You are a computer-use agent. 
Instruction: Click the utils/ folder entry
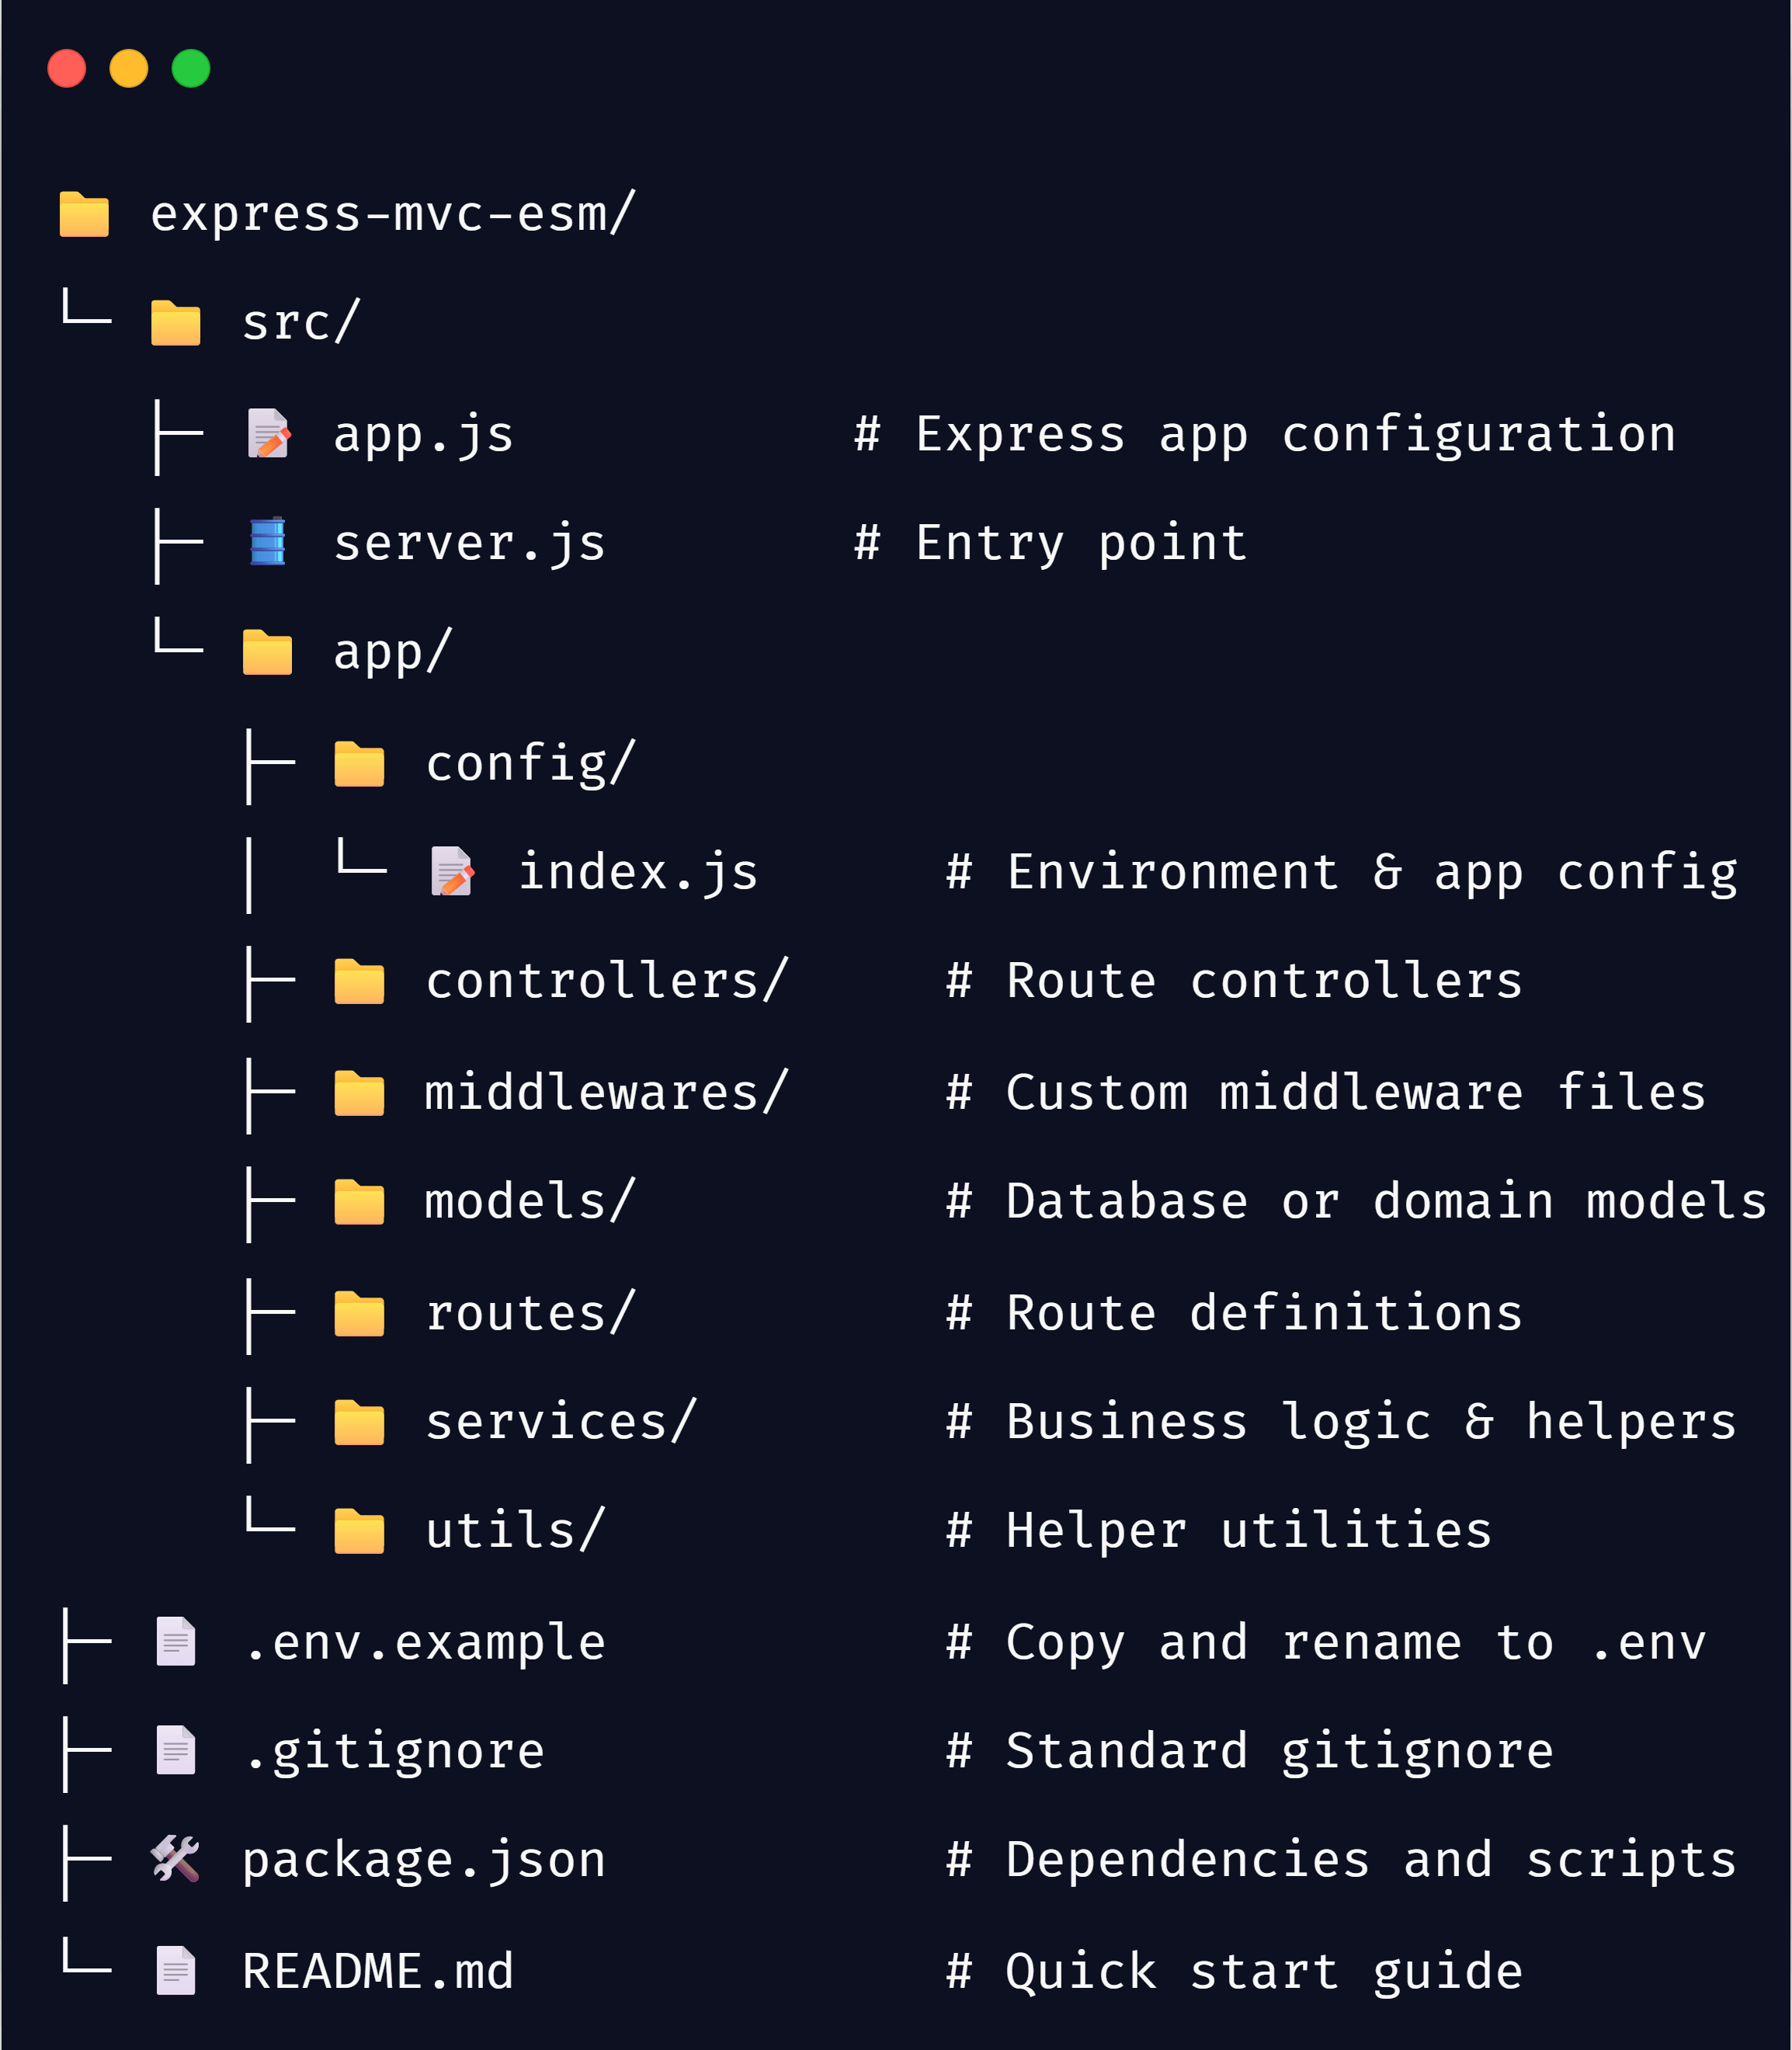click(513, 1530)
